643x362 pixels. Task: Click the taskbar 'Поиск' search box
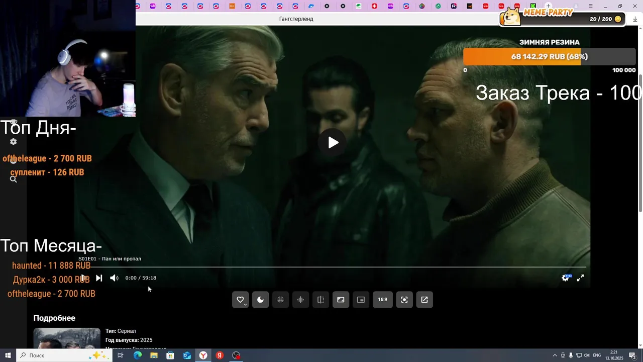[64, 355]
